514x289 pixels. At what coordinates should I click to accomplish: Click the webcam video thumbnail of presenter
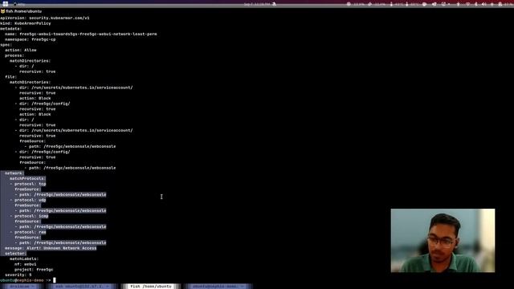pyautogui.click(x=443, y=240)
